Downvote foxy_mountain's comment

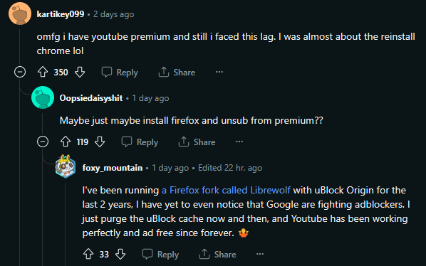click(x=120, y=254)
